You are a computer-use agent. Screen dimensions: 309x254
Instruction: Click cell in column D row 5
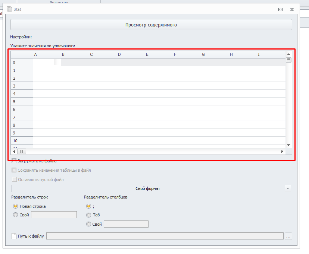(131, 102)
